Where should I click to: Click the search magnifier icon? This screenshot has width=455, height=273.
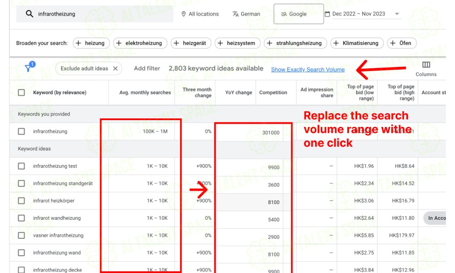[x=29, y=14]
